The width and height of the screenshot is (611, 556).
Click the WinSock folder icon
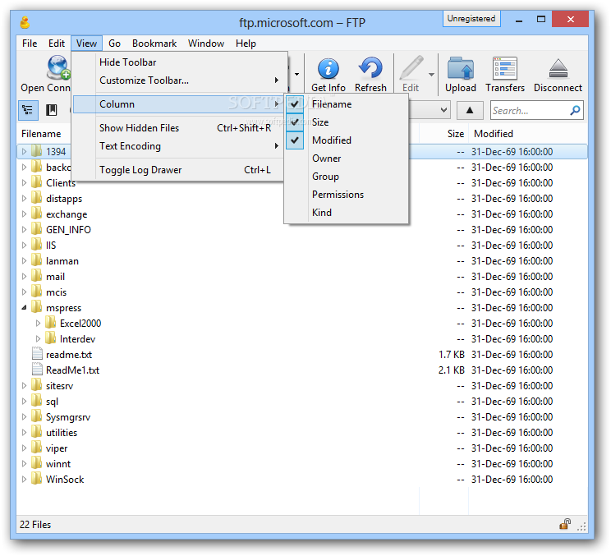[36, 479]
